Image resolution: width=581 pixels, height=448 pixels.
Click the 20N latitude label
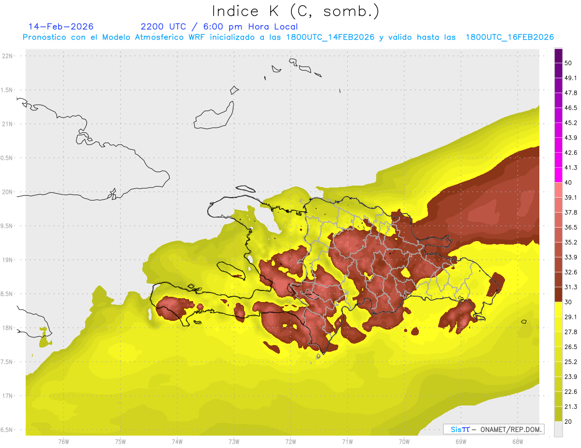[x=8, y=192]
